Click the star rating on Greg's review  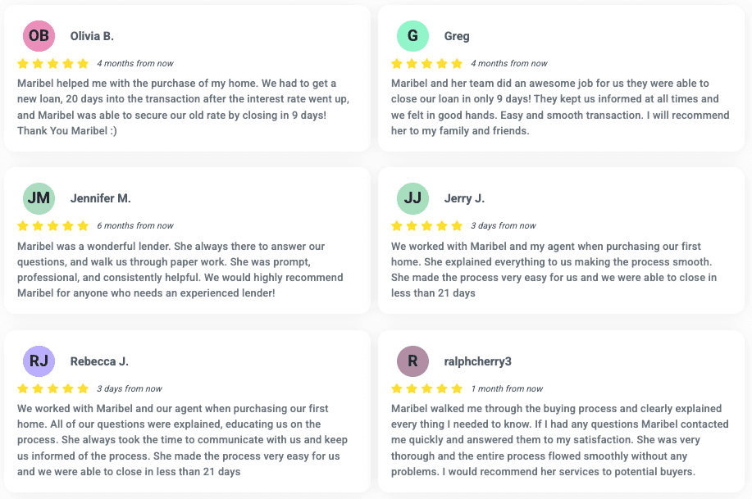click(x=426, y=63)
